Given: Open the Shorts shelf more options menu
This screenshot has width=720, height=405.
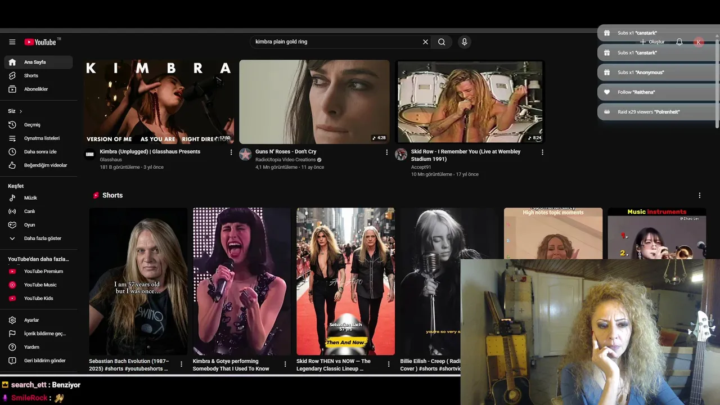Looking at the screenshot, I should point(700,195).
